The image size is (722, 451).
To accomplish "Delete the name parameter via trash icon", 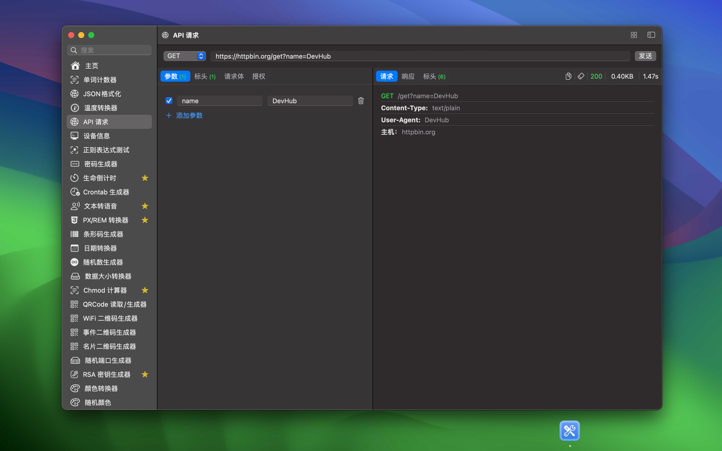I will tap(360, 101).
